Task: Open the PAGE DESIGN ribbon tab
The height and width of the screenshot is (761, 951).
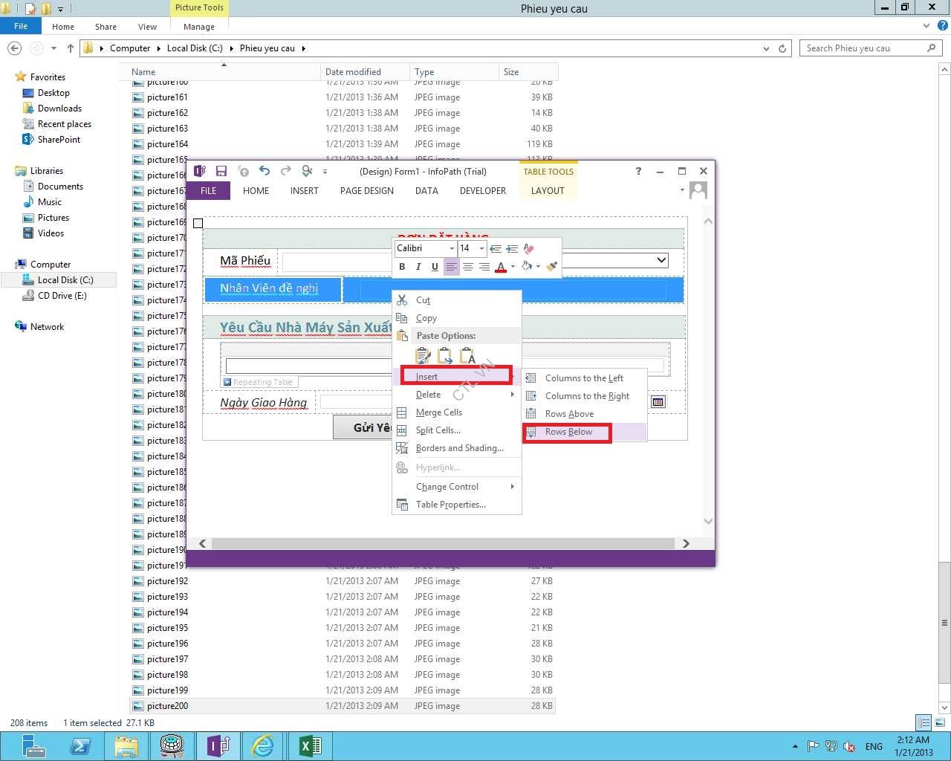Action: [366, 191]
